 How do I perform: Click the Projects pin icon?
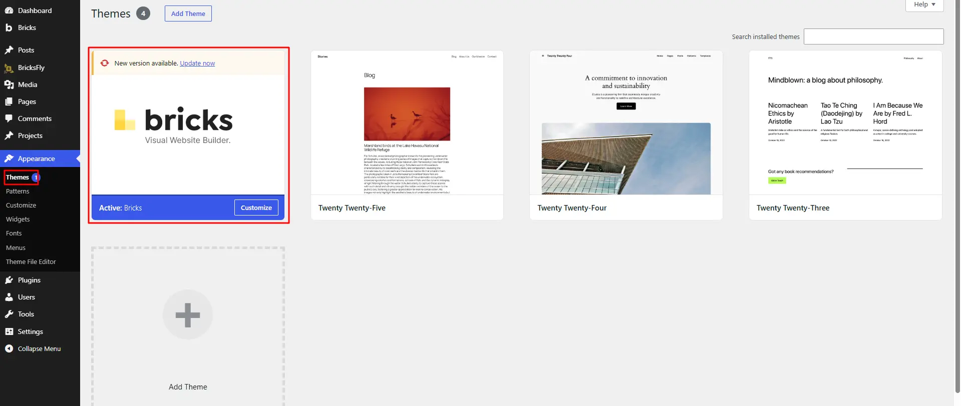[9, 135]
